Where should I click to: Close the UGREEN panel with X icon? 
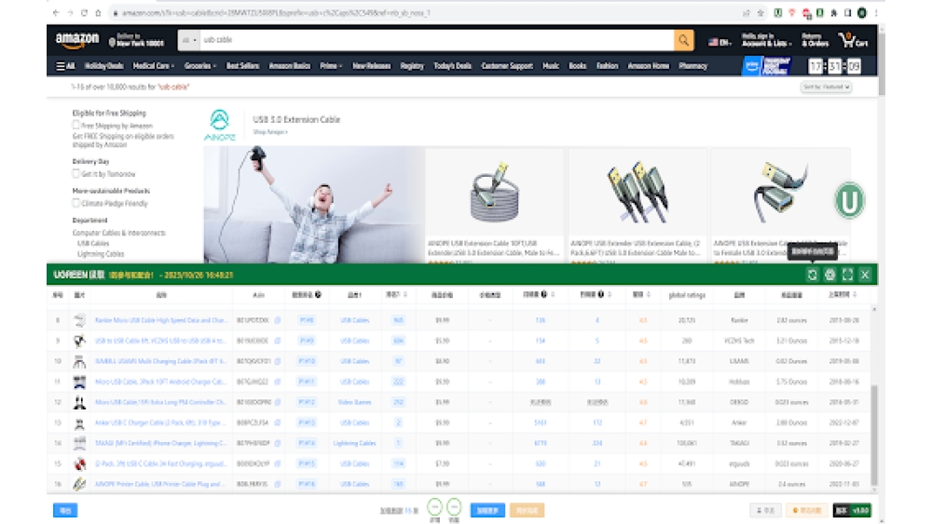pyautogui.click(x=865, y=275)
